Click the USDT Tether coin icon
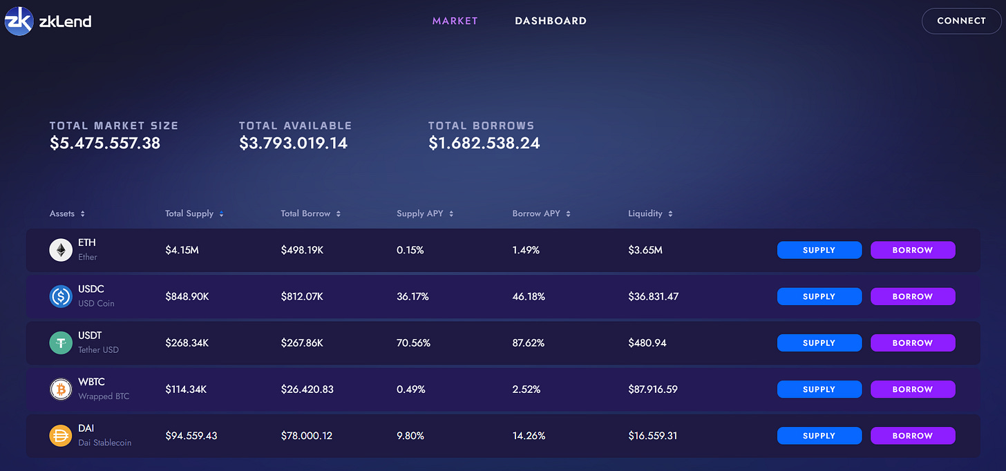 point(61,343)
